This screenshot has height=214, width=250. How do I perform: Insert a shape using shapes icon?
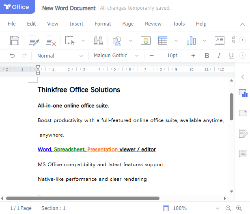(117, 41)
